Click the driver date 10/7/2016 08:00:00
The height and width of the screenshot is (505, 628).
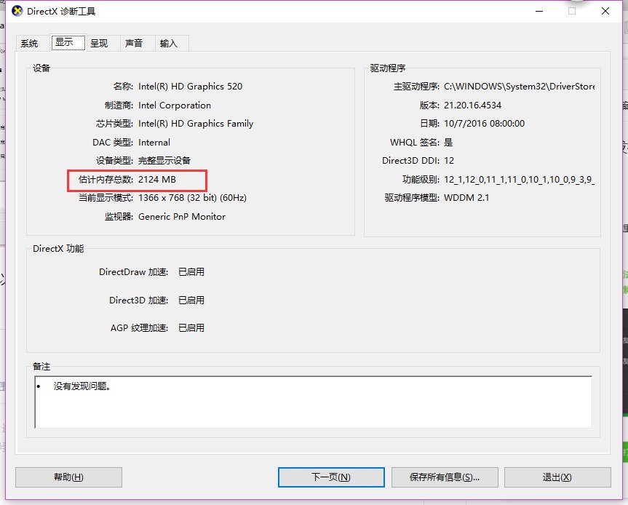coord(484,124)
